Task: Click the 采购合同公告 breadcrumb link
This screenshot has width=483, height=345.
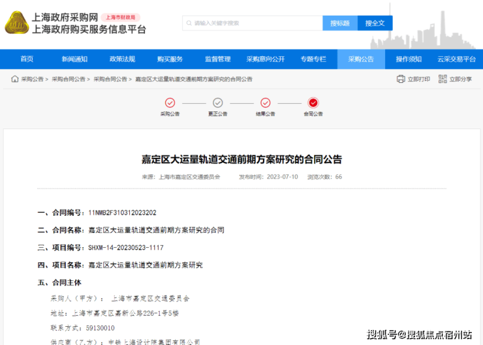Action: point(69,79)
